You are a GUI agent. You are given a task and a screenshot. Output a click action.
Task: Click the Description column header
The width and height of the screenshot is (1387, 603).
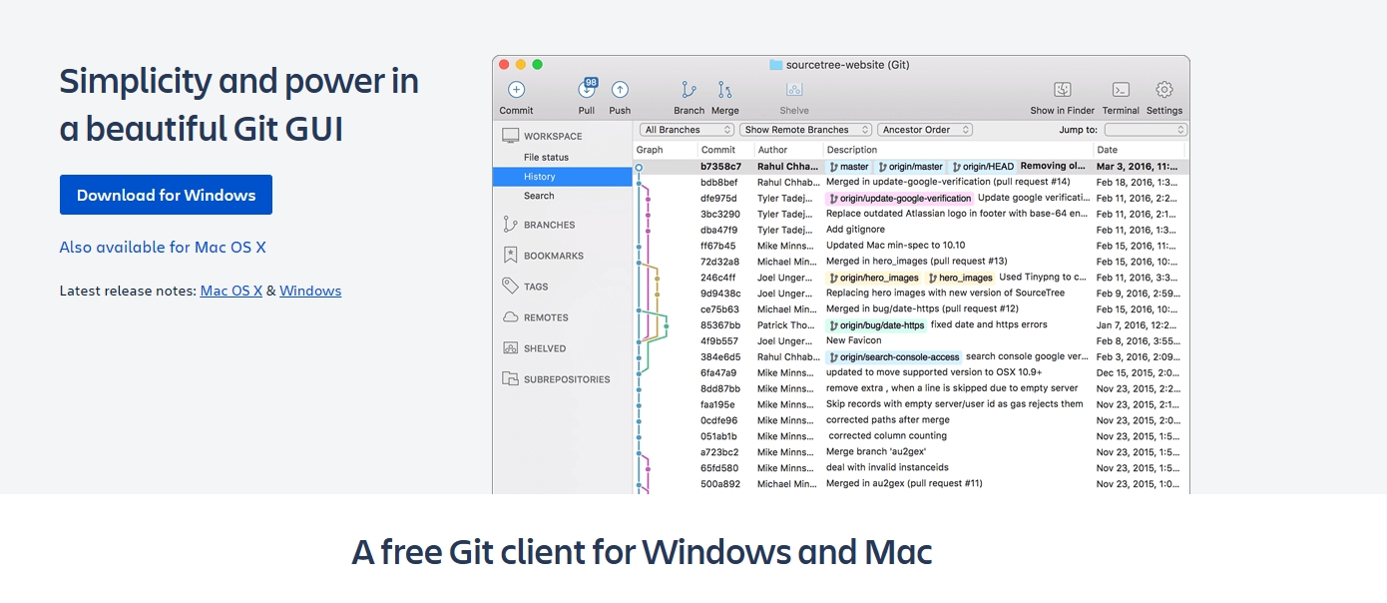point(852,150)
